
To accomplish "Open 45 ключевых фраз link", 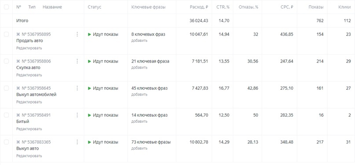I will pos(150,88).
